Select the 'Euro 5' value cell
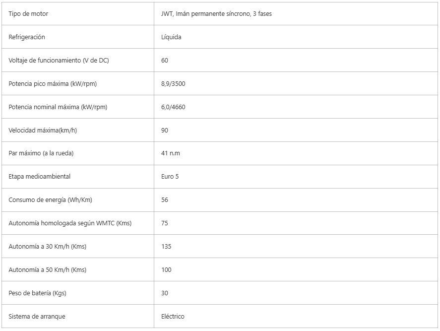Screen dimensions: 440x331 click(x=170, y=177)
